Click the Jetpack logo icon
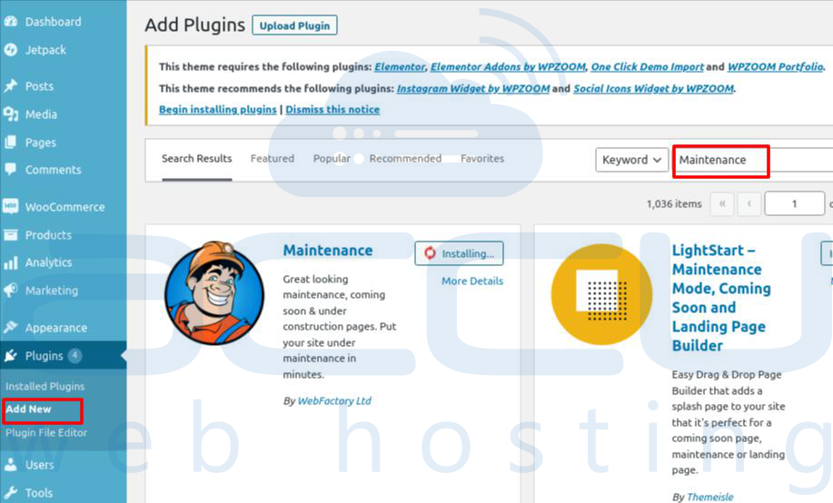833x503 pixels. [11, 50]
